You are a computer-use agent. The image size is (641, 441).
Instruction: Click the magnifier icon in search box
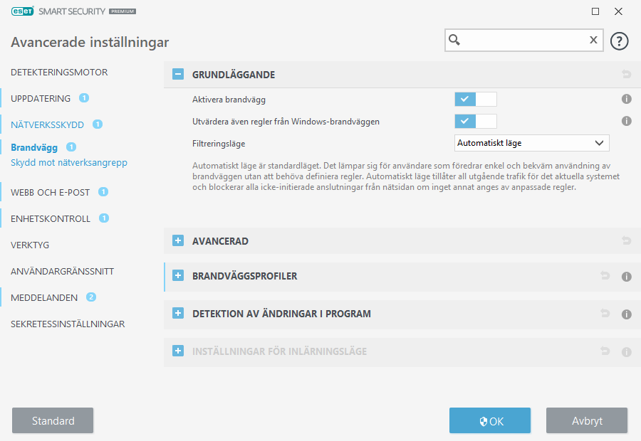point(454,40)
